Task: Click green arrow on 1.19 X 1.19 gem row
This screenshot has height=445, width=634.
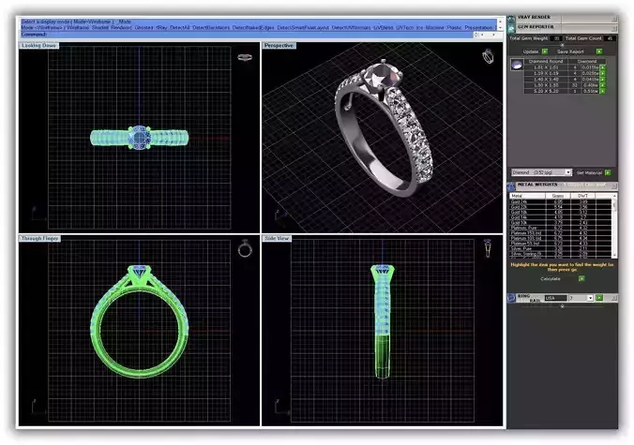Action: 602,73
